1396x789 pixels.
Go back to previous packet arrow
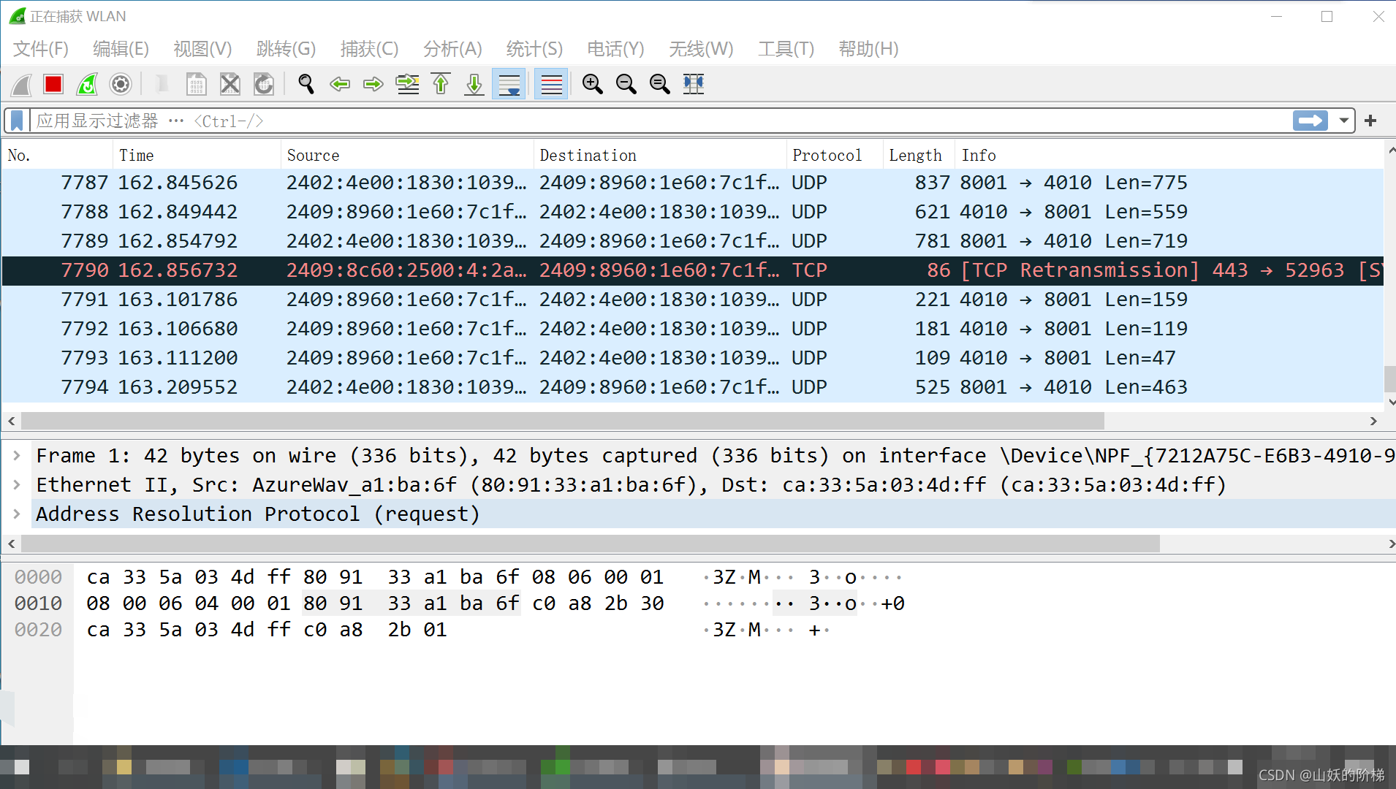coord(340,85)
